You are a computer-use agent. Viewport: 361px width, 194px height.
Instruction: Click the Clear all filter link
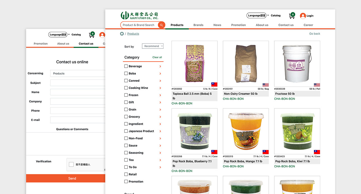coord(157,57)
